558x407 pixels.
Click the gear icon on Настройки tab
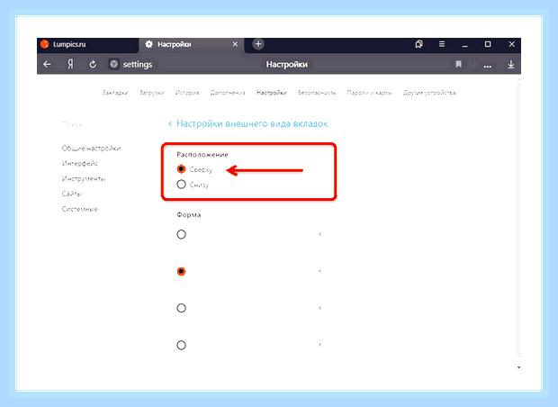(x=148, y=44)
